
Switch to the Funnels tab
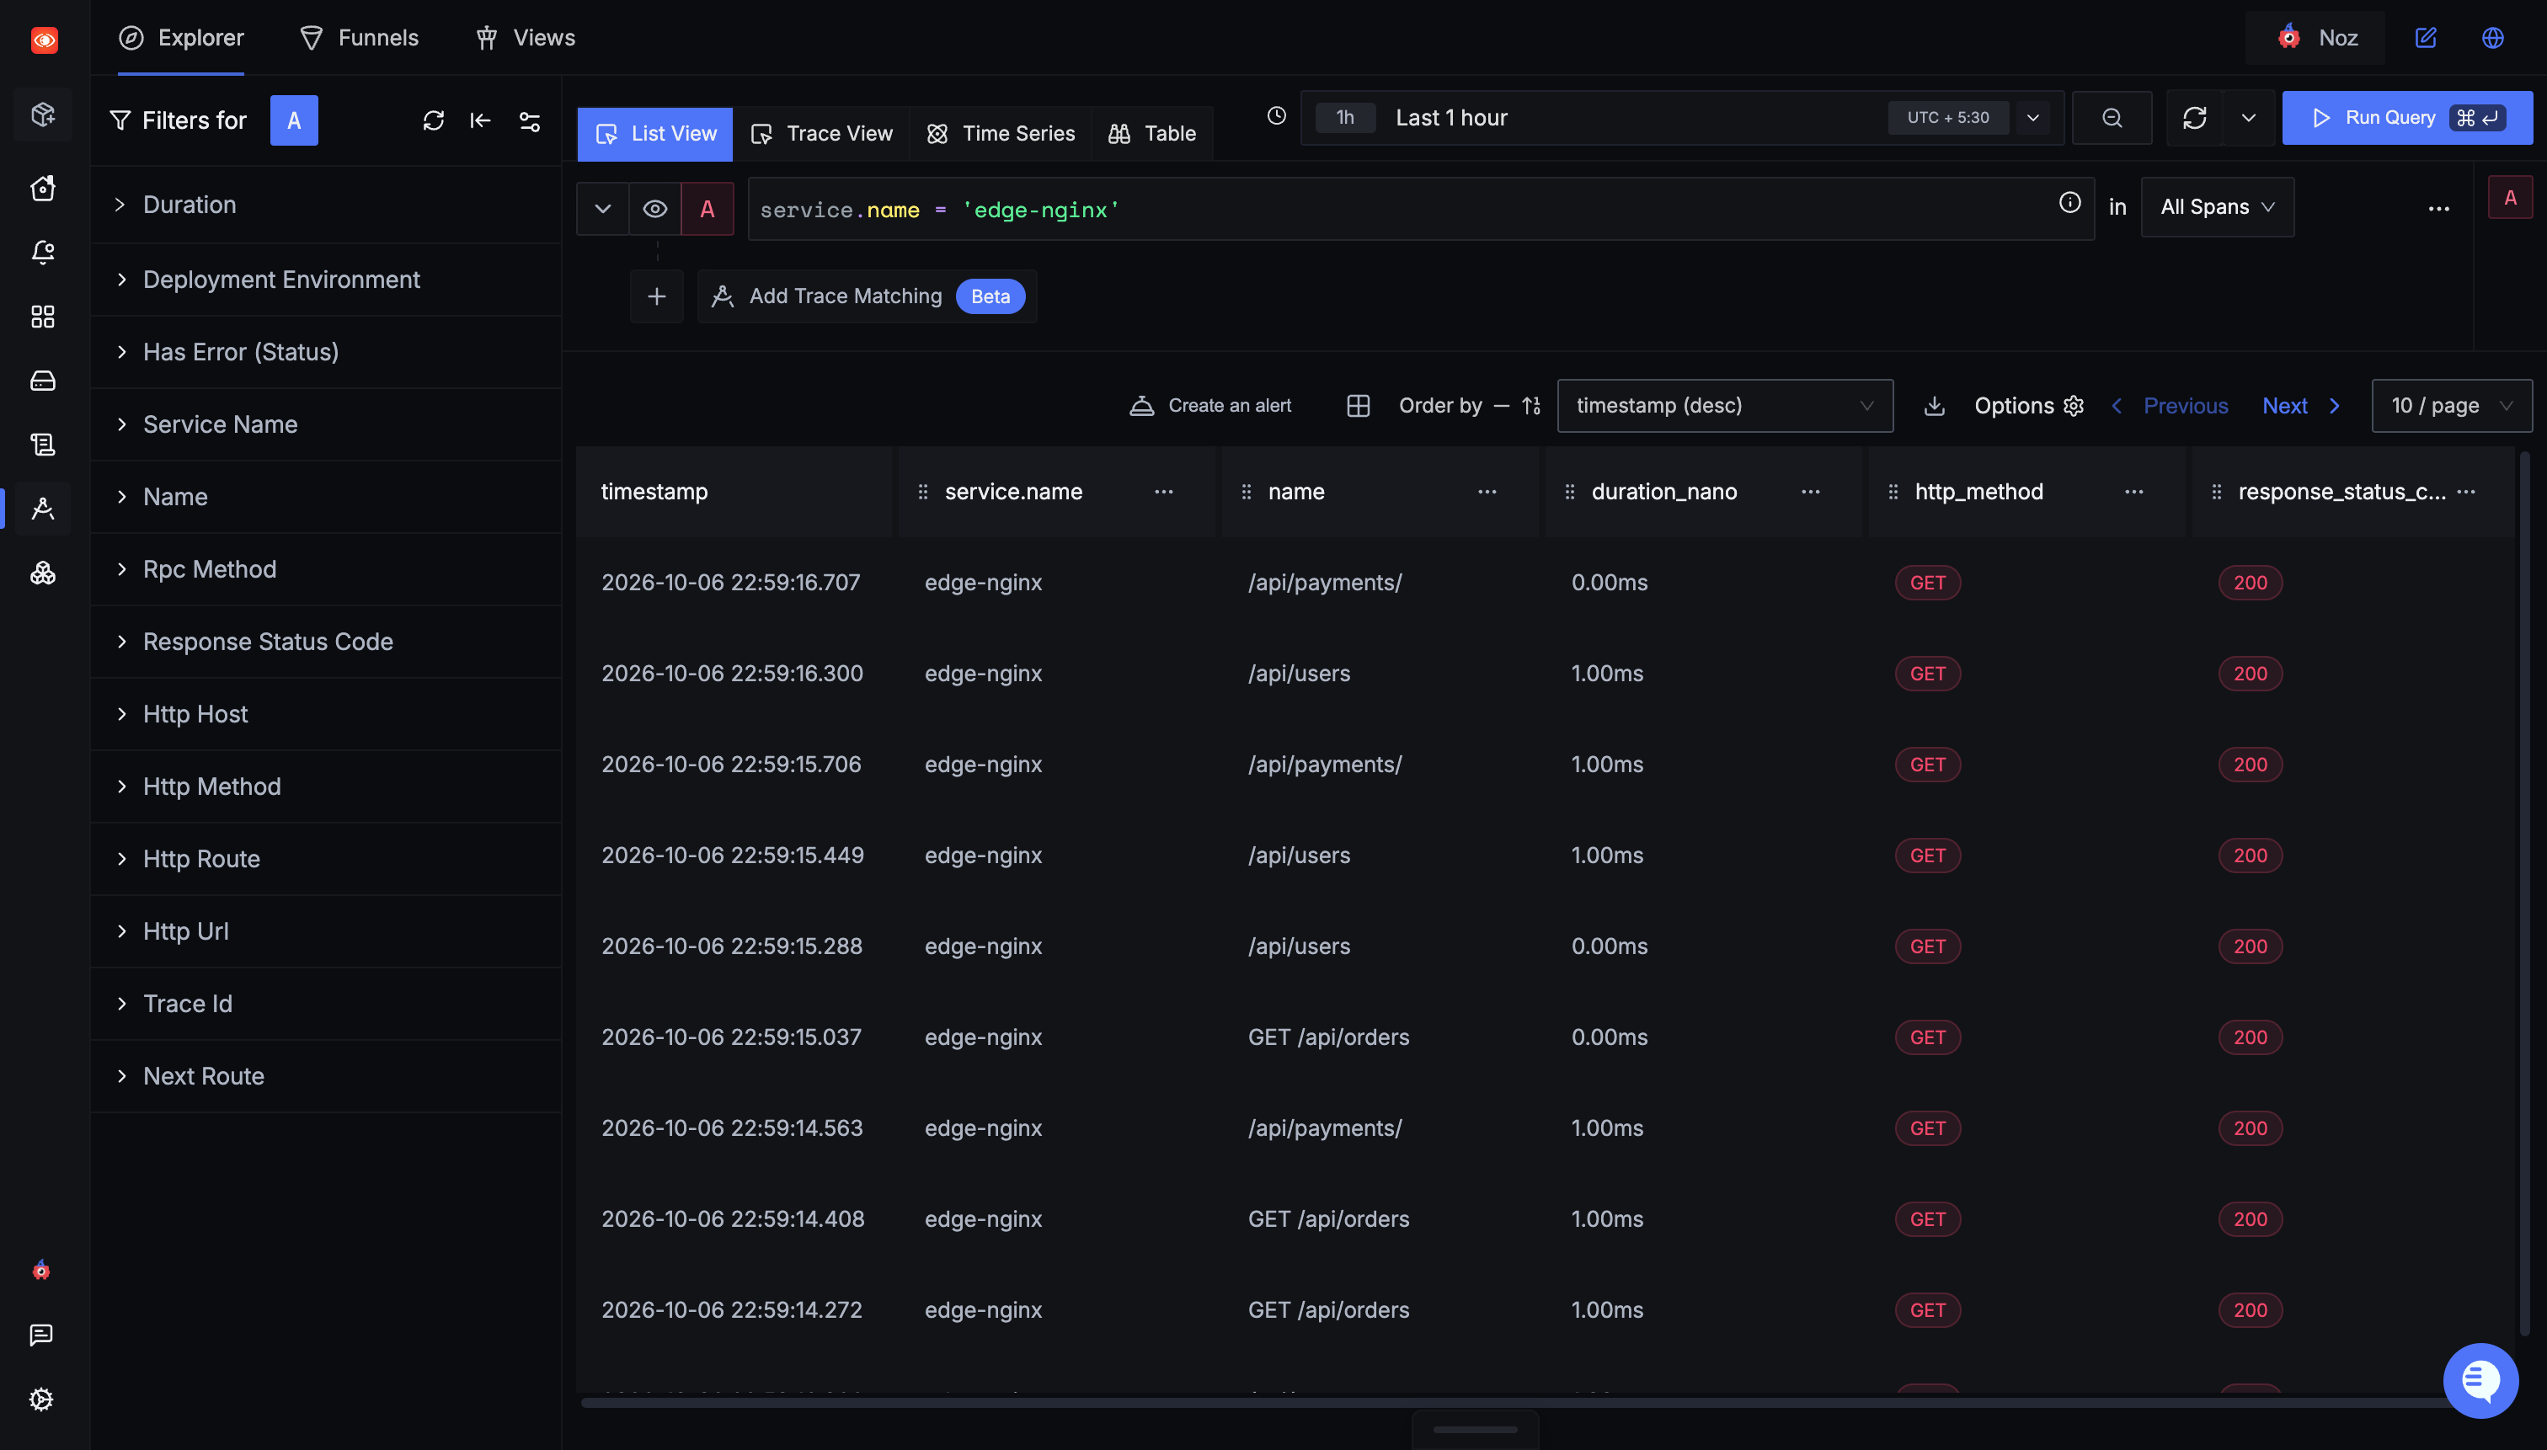(x=359, y=38)
